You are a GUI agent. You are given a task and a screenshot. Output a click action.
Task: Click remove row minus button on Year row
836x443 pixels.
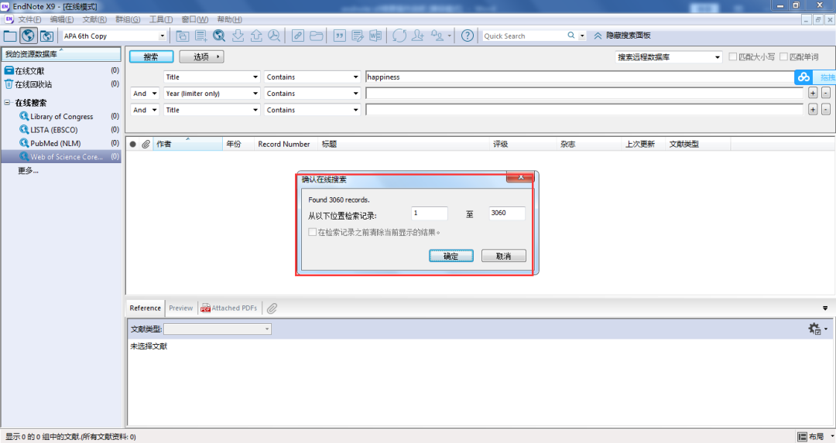(826, 94)
